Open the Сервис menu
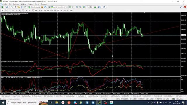Screen dimensions: 187x105 click(31, 4)
